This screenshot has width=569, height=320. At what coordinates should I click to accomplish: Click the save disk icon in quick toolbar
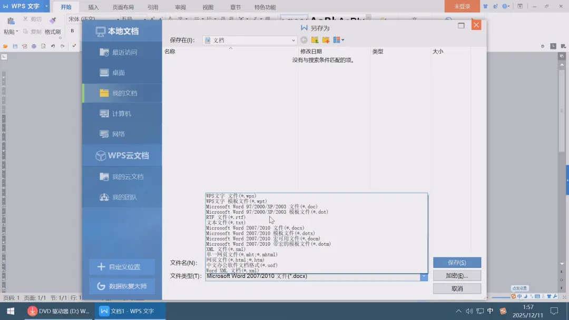[15, 46]
